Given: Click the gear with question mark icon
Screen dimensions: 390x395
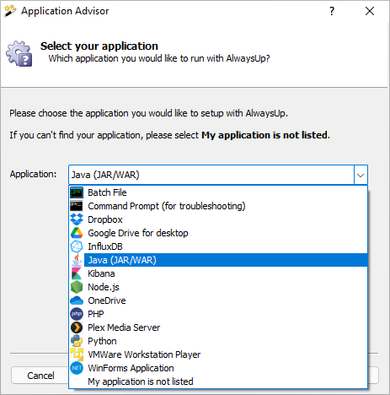Looking at the screenshot, I should (x=19, y=53).
